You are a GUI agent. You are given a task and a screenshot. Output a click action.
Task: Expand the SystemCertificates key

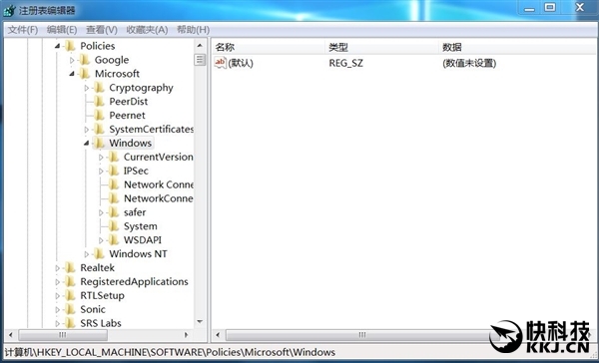[x=86, y=130]
